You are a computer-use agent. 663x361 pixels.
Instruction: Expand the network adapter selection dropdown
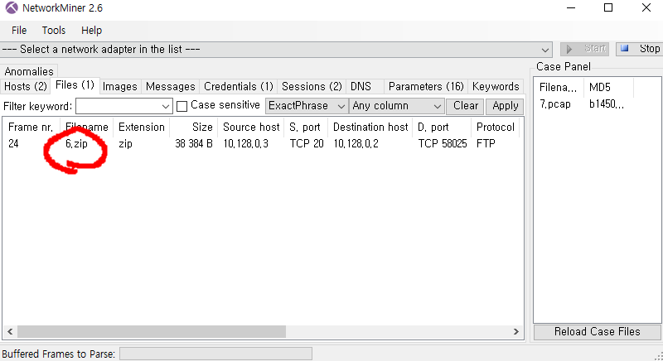[x=545, y=50]
